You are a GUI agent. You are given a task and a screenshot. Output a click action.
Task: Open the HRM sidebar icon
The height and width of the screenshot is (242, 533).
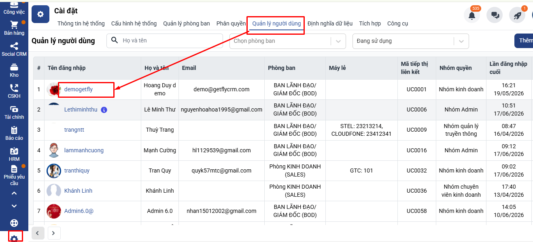coord(14,151)
